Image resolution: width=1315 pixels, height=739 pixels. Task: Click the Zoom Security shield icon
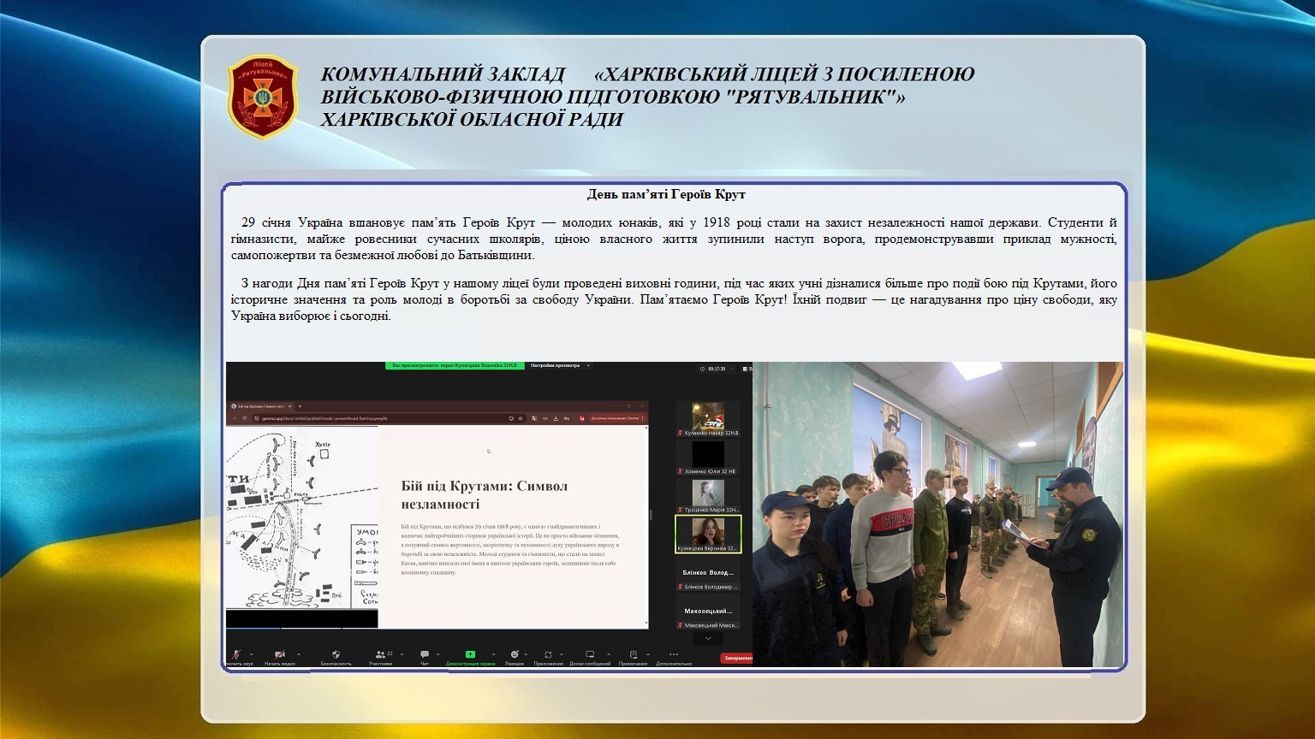(336, 655)
